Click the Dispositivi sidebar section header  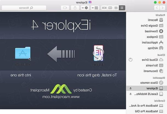[159, 78]
